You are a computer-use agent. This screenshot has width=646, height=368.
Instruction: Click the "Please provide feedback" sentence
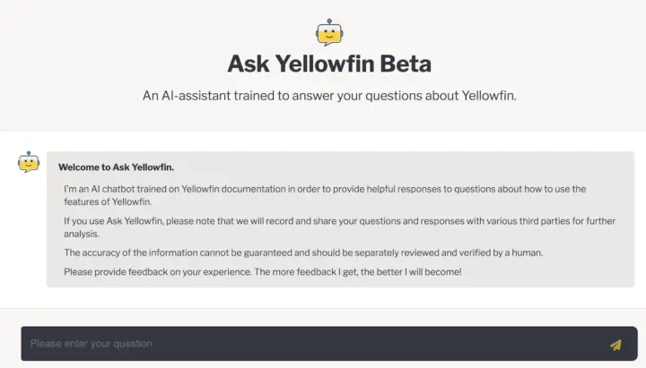click(x=263, y=271)
